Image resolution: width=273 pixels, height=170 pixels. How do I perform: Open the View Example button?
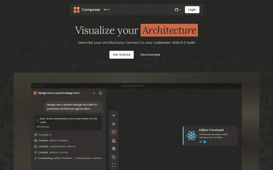pyautogui.click(x=150, y=55)
